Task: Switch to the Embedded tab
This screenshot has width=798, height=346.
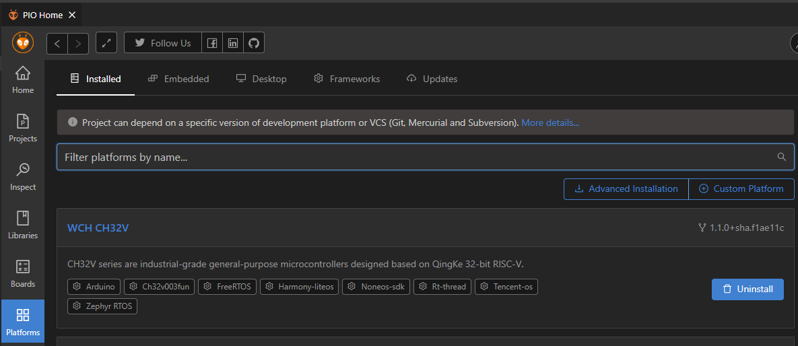Action: (x=178, y=79)
